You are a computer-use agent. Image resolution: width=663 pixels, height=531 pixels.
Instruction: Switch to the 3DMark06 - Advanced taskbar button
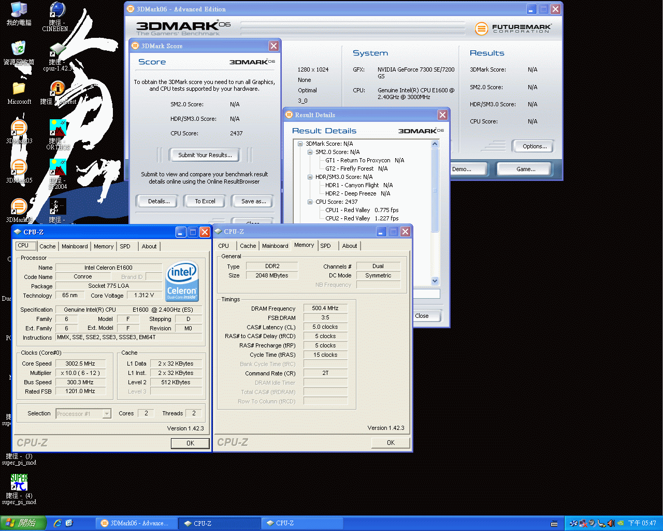coord(137,523)
